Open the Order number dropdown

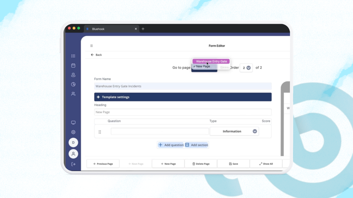pyautogui.click(x=246, y=68)
